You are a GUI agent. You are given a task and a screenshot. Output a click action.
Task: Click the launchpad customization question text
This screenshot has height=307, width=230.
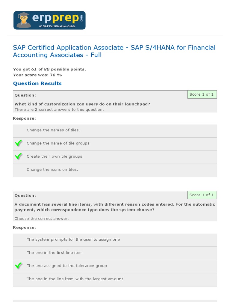[x=82, y=104]
